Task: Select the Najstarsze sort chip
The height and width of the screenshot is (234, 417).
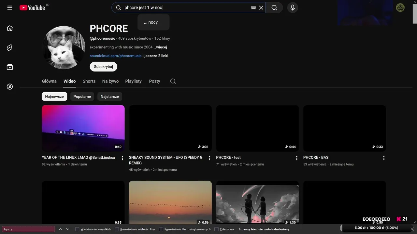Action: tap(110, 97)
